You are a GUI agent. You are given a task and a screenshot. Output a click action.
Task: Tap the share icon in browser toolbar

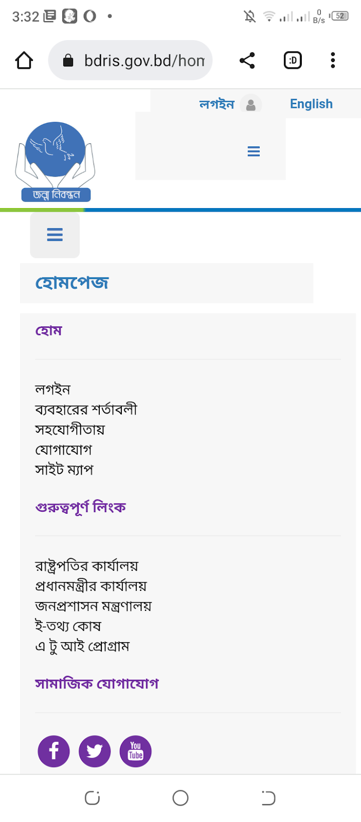tap(247, 61)
